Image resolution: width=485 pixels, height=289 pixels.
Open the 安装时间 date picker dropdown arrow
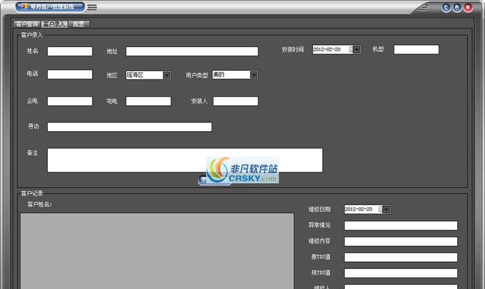(356, 49)
